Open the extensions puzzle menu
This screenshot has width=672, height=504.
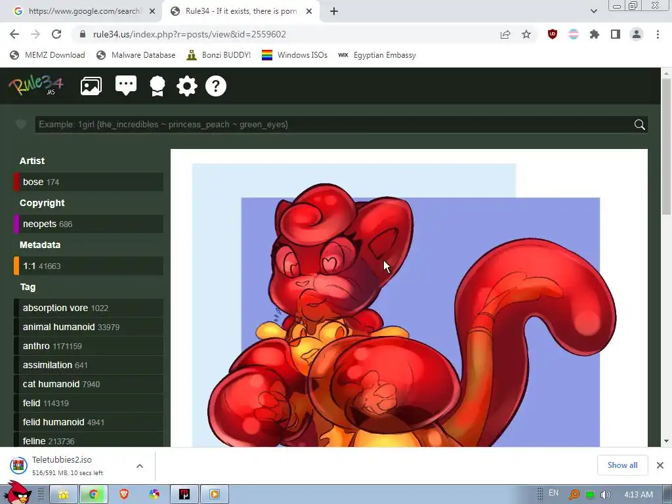point(595,34)
